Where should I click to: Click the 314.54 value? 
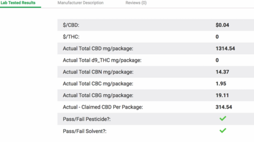(224, 107)
